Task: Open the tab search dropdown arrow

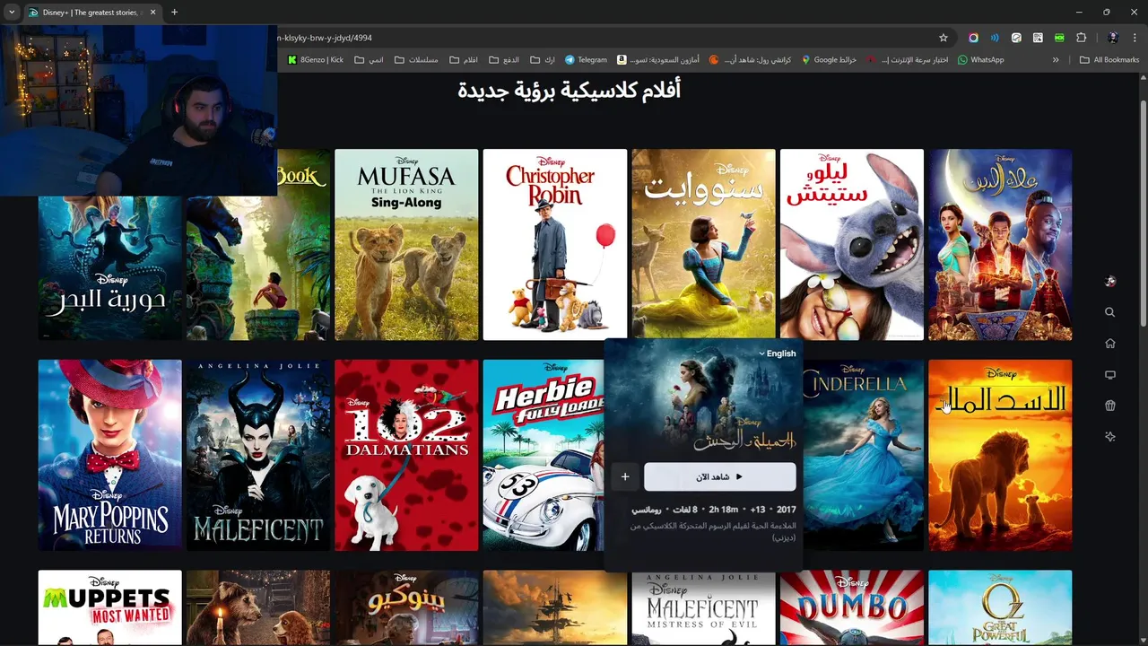Action: coord(12,13)
